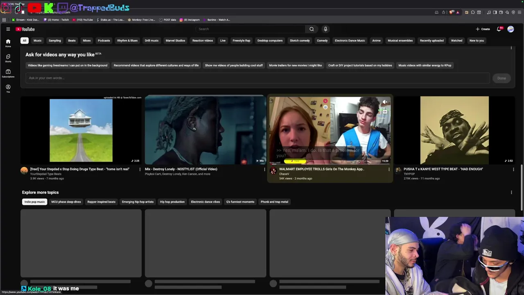The image size is (524, 295).
Task: Open YourStepdad Type Beats channel avatar
Action: (24, 171)
